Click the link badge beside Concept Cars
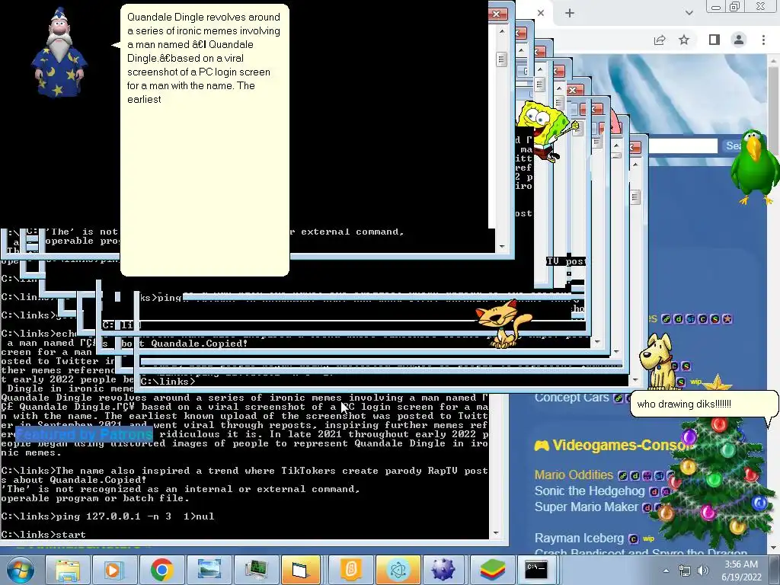This screenshot has width=780, height=585. pyautogui.click(x=619, y=398)
